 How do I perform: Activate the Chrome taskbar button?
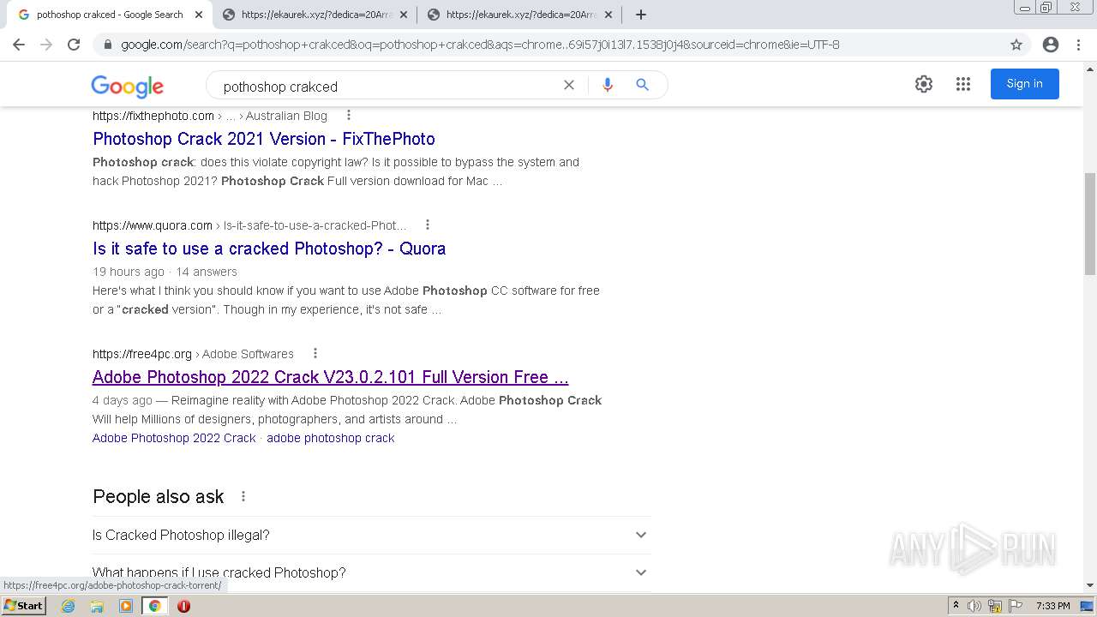[x=154, y=606]
